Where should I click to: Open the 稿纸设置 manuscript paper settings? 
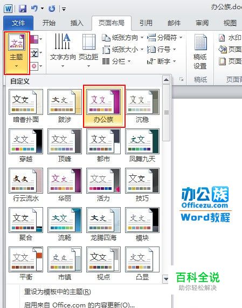pos(200,52)
